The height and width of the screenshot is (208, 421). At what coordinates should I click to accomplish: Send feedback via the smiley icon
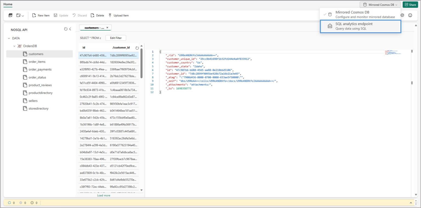click(410, 15)
